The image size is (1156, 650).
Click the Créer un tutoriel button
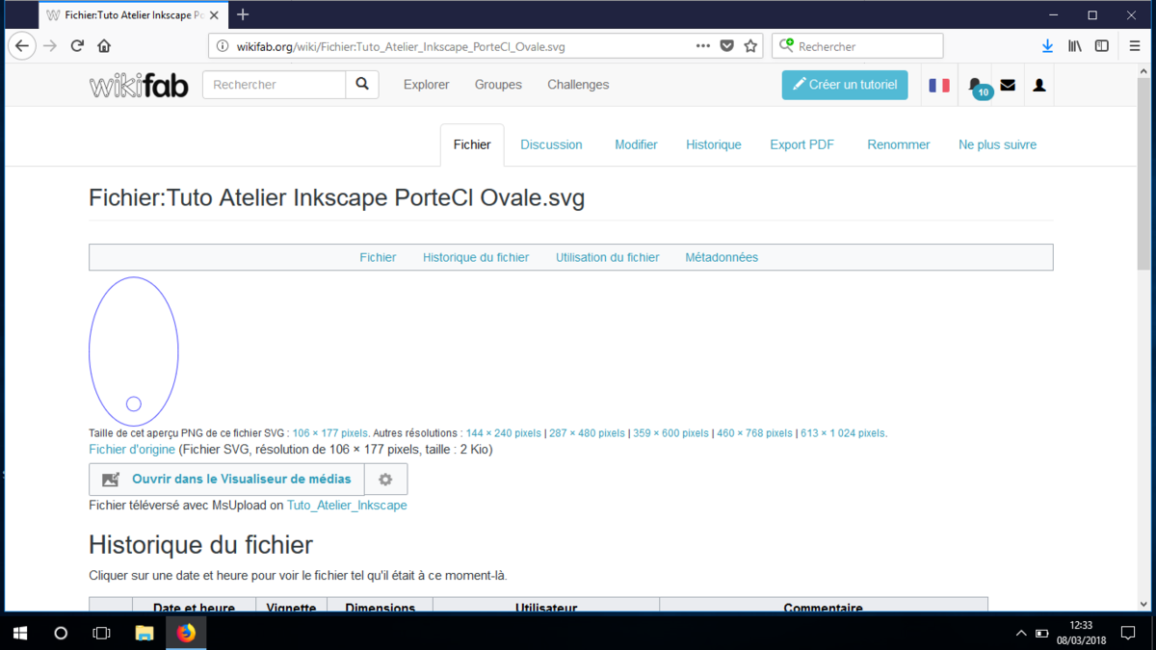point(845,85)
